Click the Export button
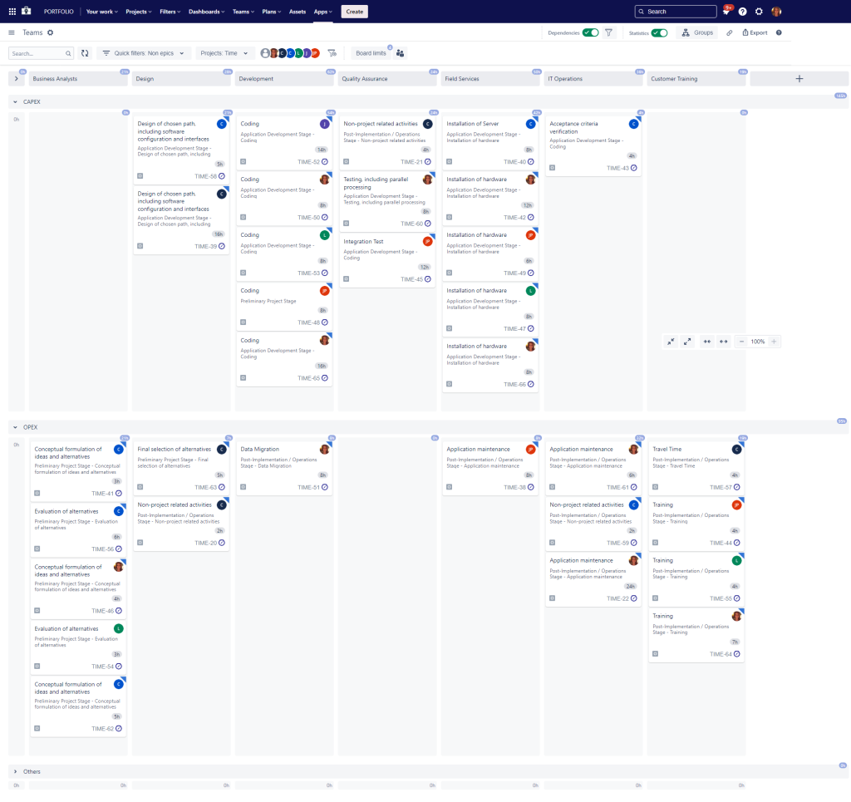 point(755,32)
